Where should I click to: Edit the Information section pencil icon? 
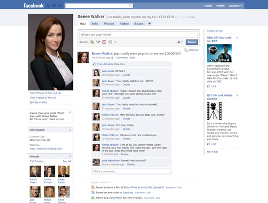click(70, 130)
